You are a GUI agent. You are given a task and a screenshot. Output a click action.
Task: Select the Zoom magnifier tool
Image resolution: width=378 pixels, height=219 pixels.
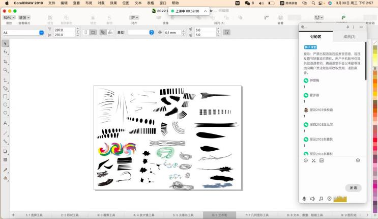(x=6, y=70)
